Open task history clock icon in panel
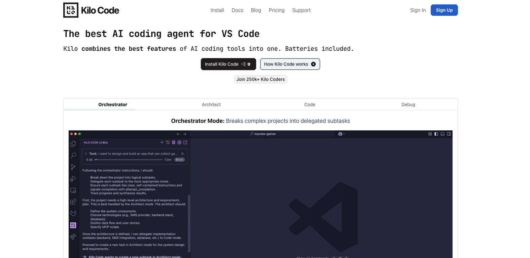 coord(168,142)
